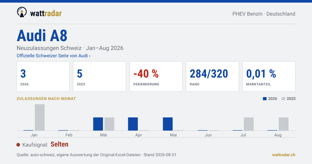
Task: Click the gray August 2025 bar
Action: [284, 124]
